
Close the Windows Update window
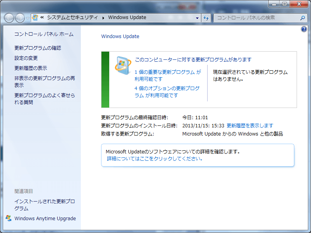(299, 4)
